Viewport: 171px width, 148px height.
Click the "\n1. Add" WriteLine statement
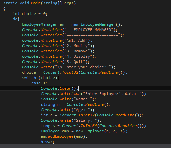click(x=57, y=40)
